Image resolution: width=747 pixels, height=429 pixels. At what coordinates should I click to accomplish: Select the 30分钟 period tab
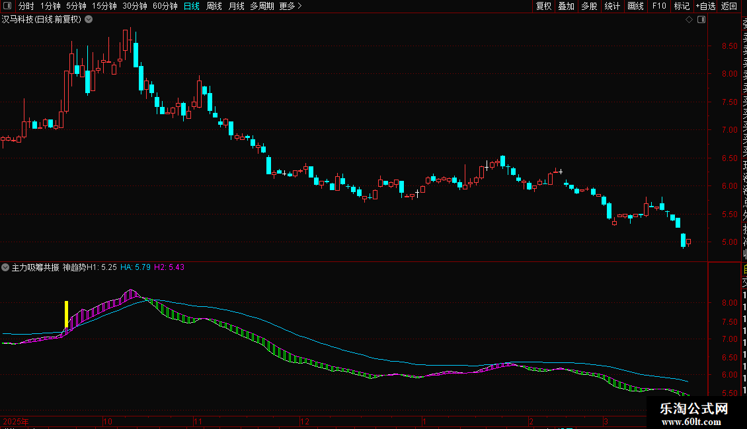[134, 6]
